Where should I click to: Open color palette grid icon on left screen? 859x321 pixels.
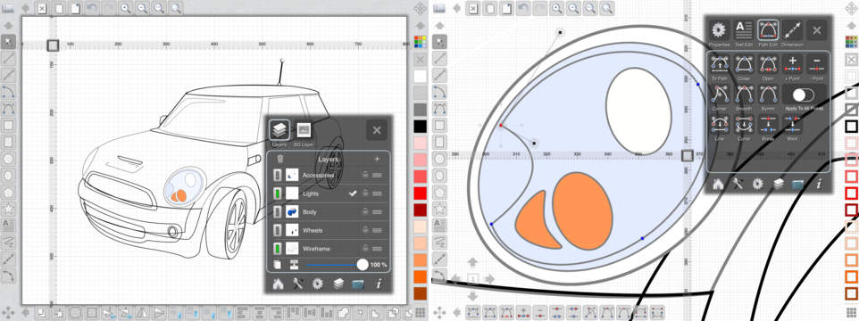tap(421, 42)
